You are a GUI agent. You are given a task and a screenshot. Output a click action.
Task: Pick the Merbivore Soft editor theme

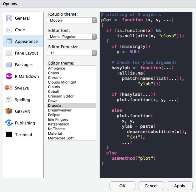pyautogui.click(x=72, y=138)
